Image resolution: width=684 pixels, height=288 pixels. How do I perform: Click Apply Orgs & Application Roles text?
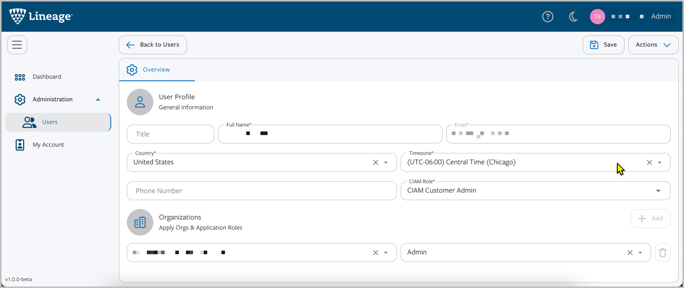(x=201, y=228)
